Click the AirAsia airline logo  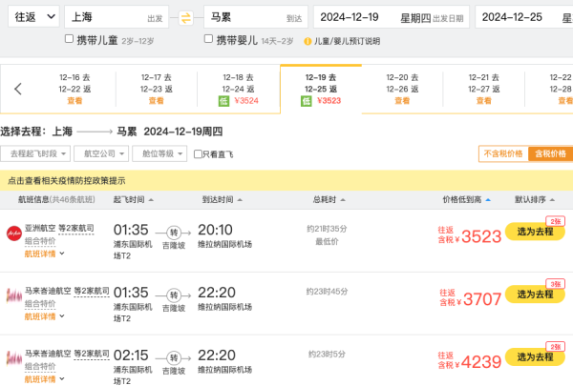14,234
